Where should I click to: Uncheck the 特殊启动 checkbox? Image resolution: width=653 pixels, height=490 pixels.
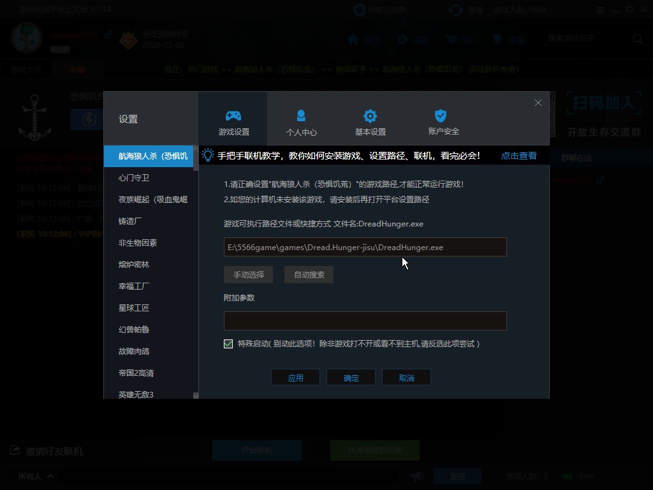(x=228, y=344)
